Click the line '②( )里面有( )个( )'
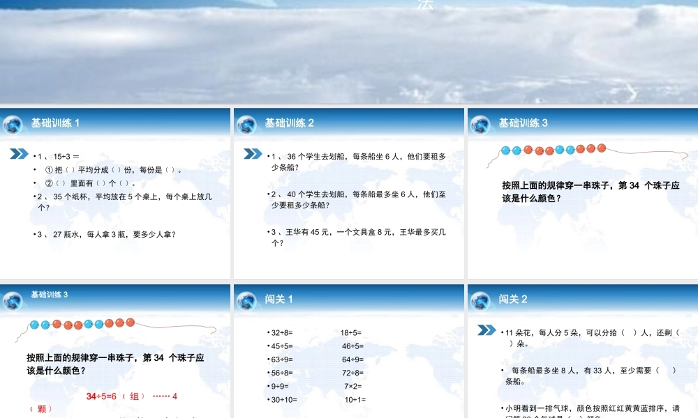The width and height of the screenshot is (698, 418). [x=84, y=183]
